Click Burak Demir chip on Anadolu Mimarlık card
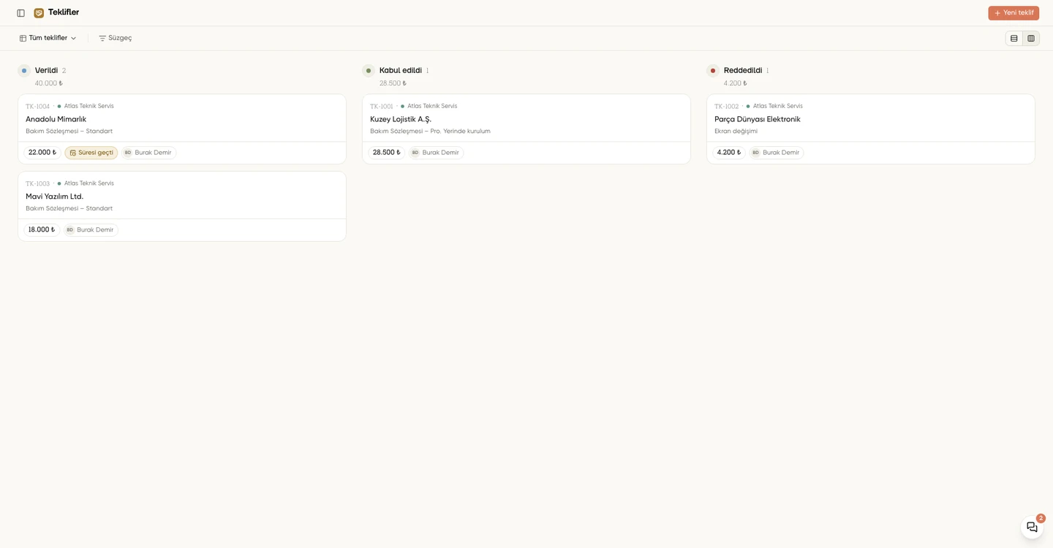The height and width of the screenshot is (548, 1053). pyautogui.click(x=148, y=153)
